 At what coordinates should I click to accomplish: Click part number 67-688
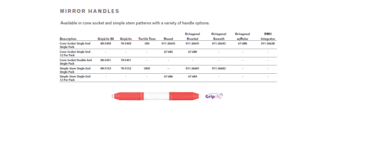[242, 44]
